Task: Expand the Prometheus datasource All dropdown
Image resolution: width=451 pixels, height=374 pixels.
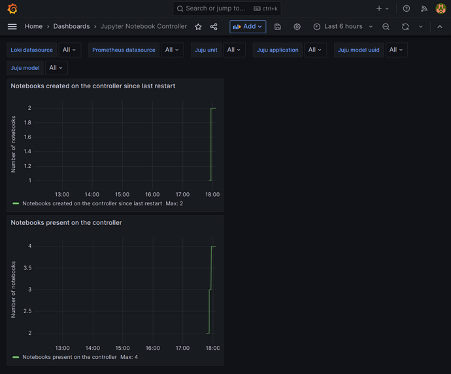Action: click(x=172, y=50)
